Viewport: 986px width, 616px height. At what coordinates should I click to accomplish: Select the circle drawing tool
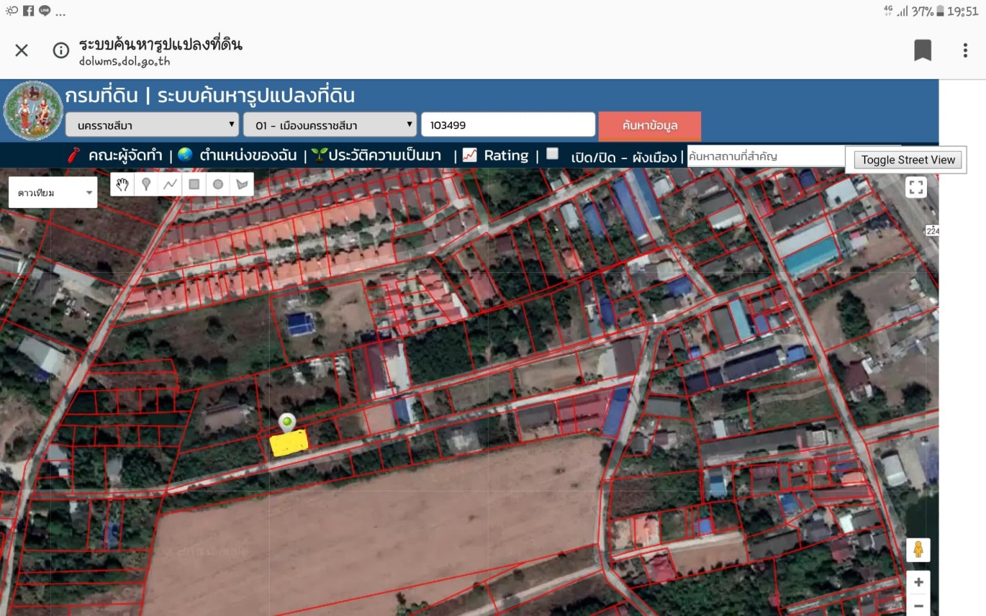coord(218,185)
